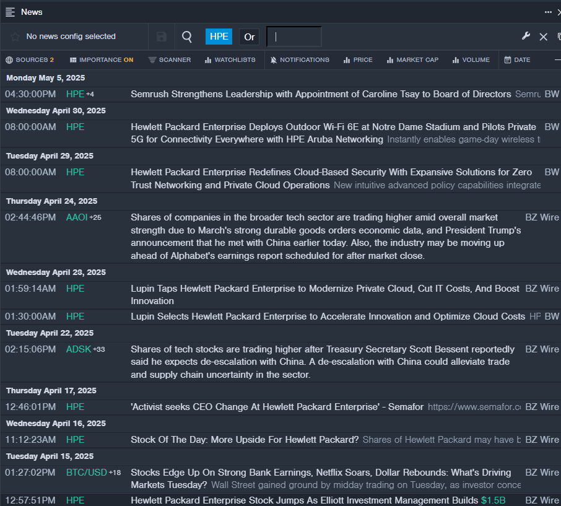The width and height of the screenshot is (561, 506).
Task: Click the WATCHLISTS bar-chart icon
Action: click(208, 60)
